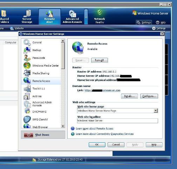Open the Shared Folders tab icon

4,14
